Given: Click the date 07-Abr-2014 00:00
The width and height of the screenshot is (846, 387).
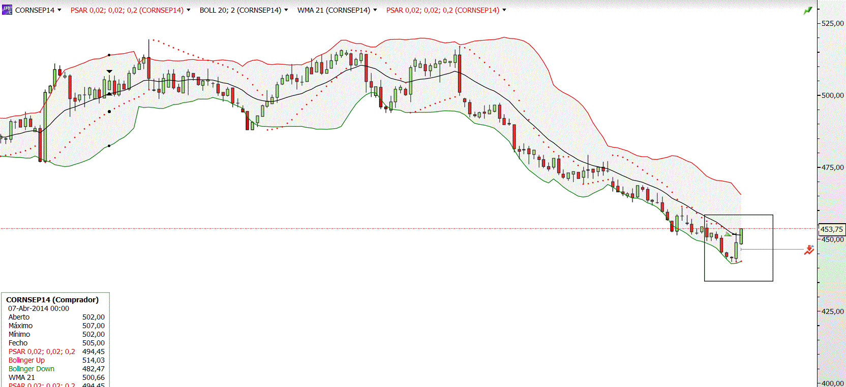Looking at the screenshot, I should coord(39,308).
